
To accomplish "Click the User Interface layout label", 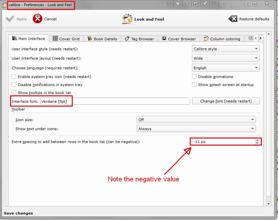I will [47, 58].
